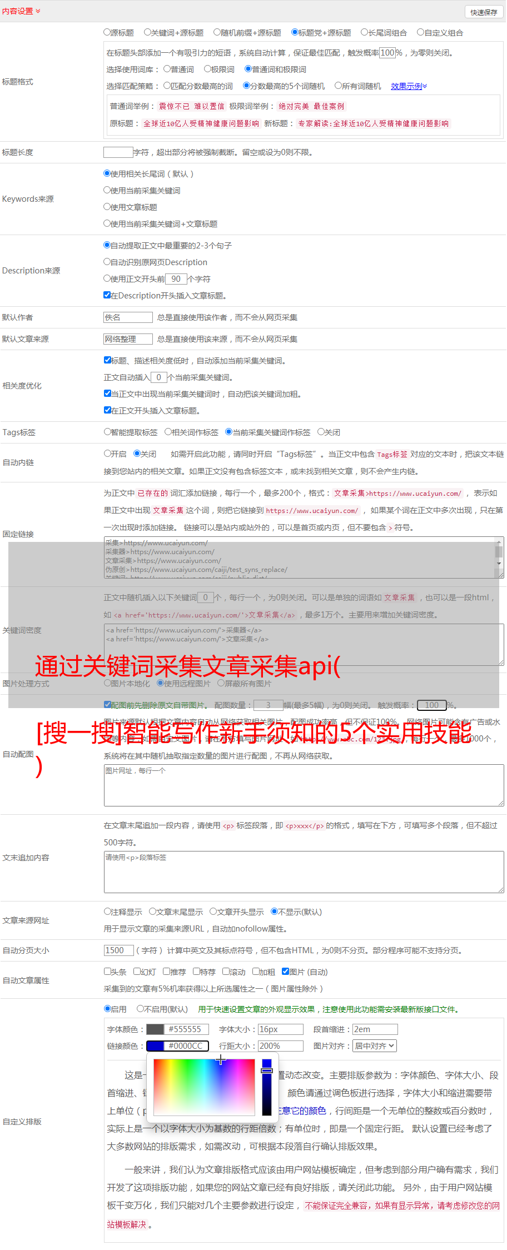Select 开启 for 自动内链

coord(107,454)
